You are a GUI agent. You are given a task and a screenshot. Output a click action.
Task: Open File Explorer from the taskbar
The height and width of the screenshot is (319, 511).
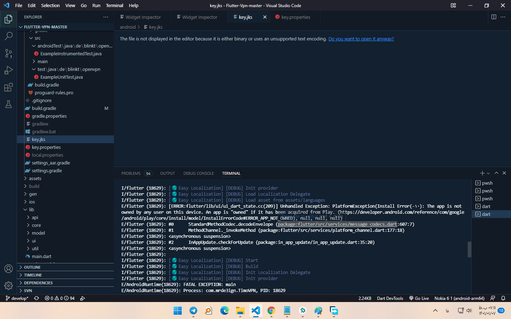[x=240, y=311]
